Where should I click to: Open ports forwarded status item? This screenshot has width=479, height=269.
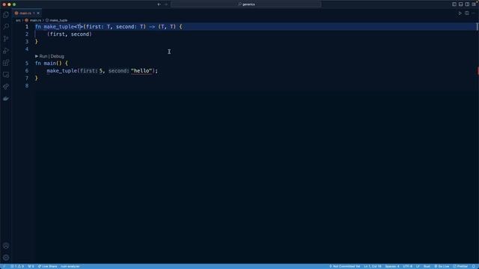point(31,267)
